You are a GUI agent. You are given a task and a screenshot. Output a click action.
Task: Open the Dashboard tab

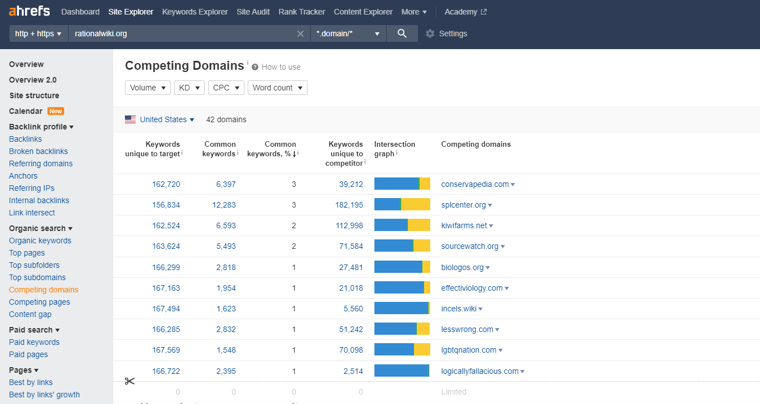[80, 12]
